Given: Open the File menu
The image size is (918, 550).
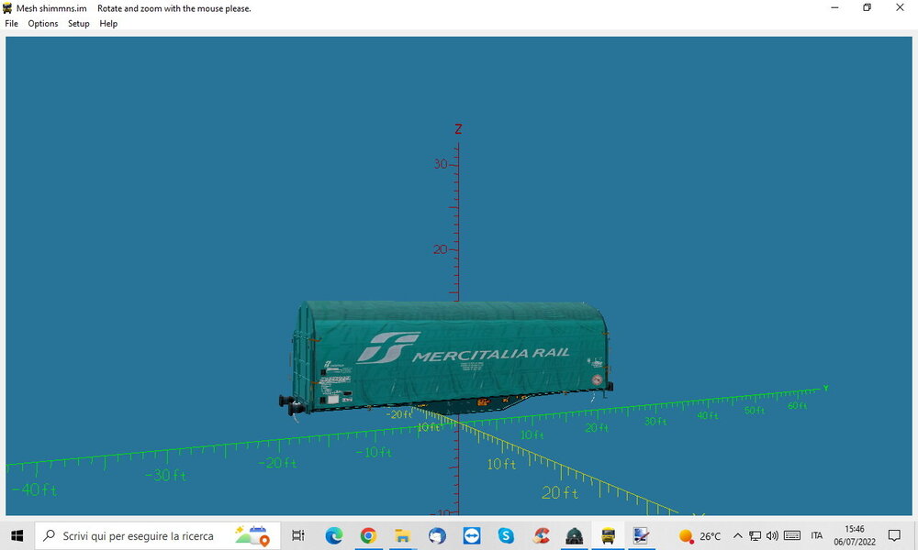Looking at the screenshot, I should [x=11, y=24].
